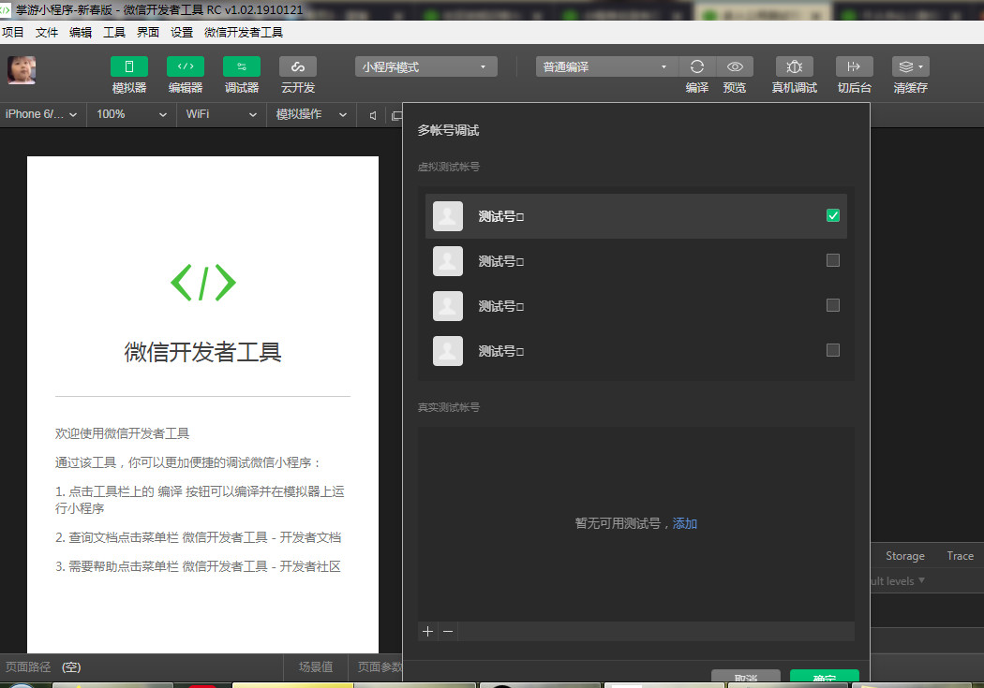Check the third 测试号 account checkbox
The image size is (984, 688).
pyautogui.click(x=833, y=305)
